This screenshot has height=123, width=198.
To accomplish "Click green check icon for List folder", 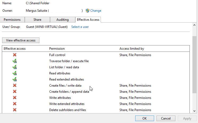I will [15, 67].
